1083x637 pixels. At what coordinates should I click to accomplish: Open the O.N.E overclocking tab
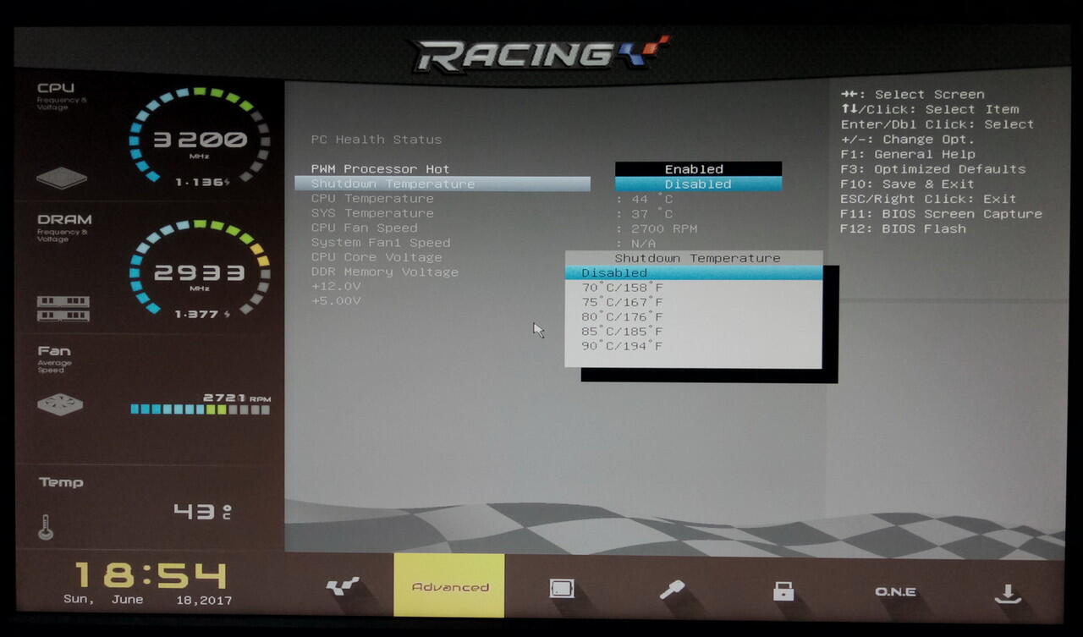(x=895, y=591)
